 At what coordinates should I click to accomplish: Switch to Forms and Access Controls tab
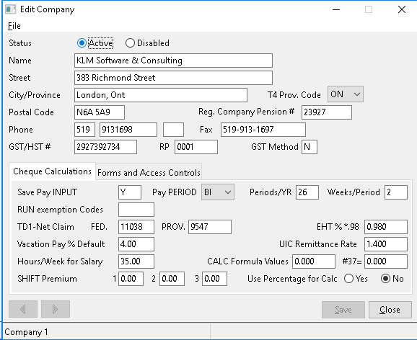[x=149, y=173]
